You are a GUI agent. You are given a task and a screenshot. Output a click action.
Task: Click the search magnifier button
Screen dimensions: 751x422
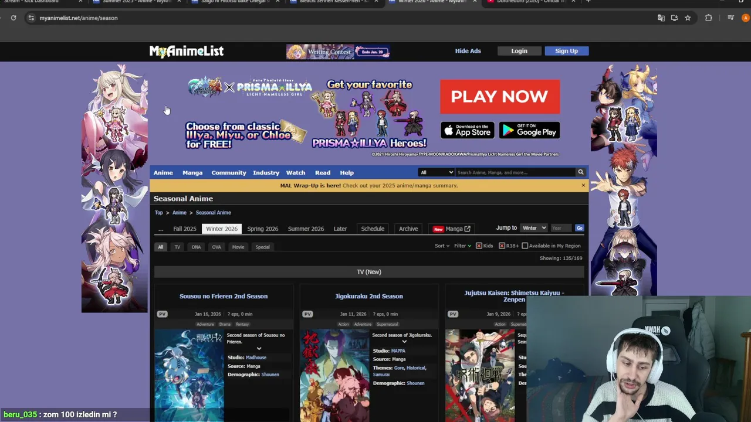click(581, 172)
